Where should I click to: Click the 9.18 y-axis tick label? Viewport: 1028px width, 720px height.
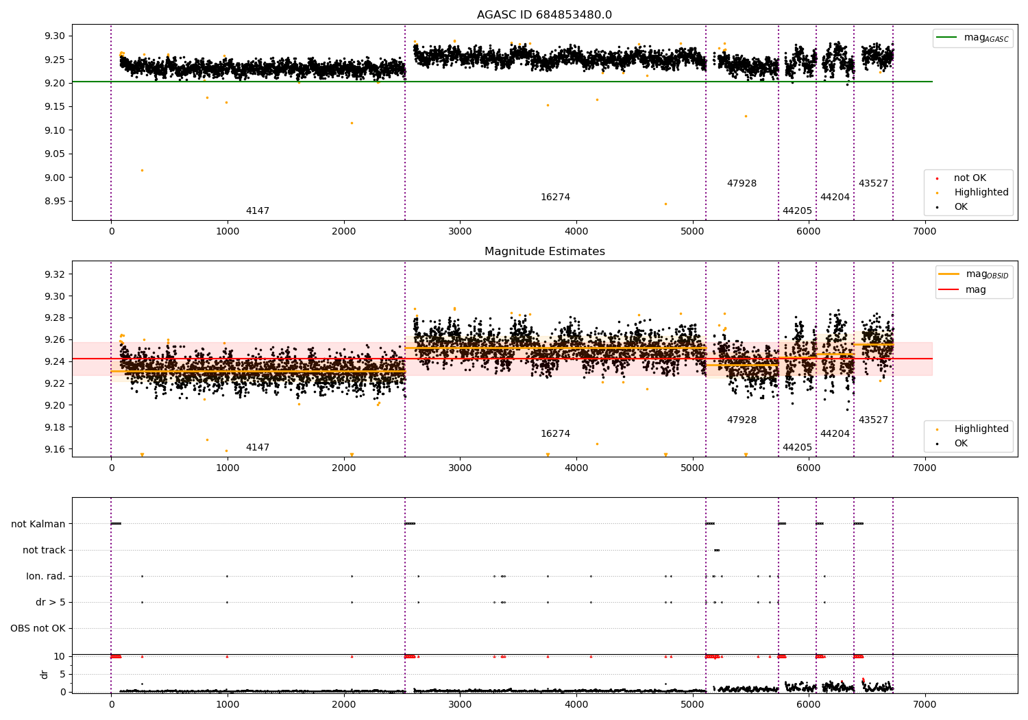[55, 428]
